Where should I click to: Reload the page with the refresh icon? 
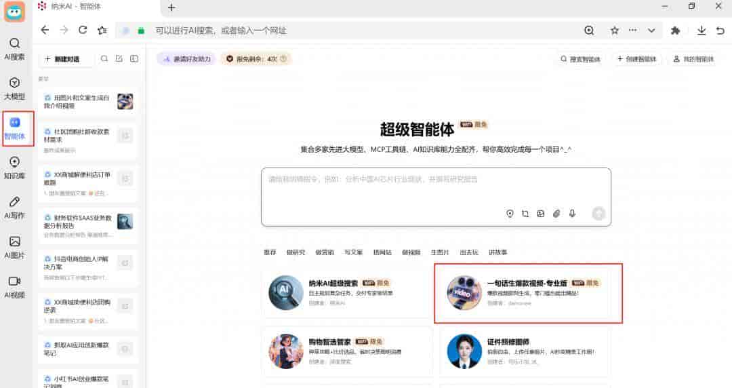point(83,31)
